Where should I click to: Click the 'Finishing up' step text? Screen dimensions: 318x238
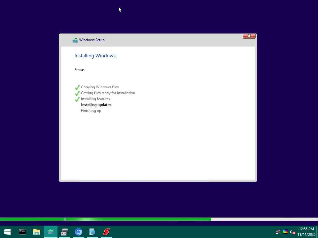(91, 111)
